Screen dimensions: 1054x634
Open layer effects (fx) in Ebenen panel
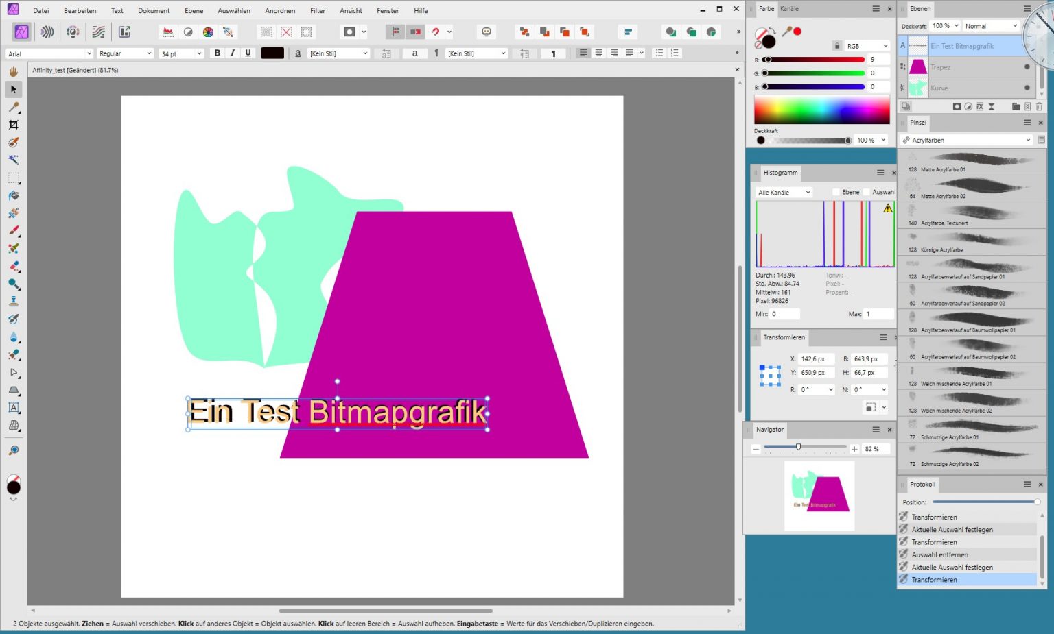tap(980, 107)
